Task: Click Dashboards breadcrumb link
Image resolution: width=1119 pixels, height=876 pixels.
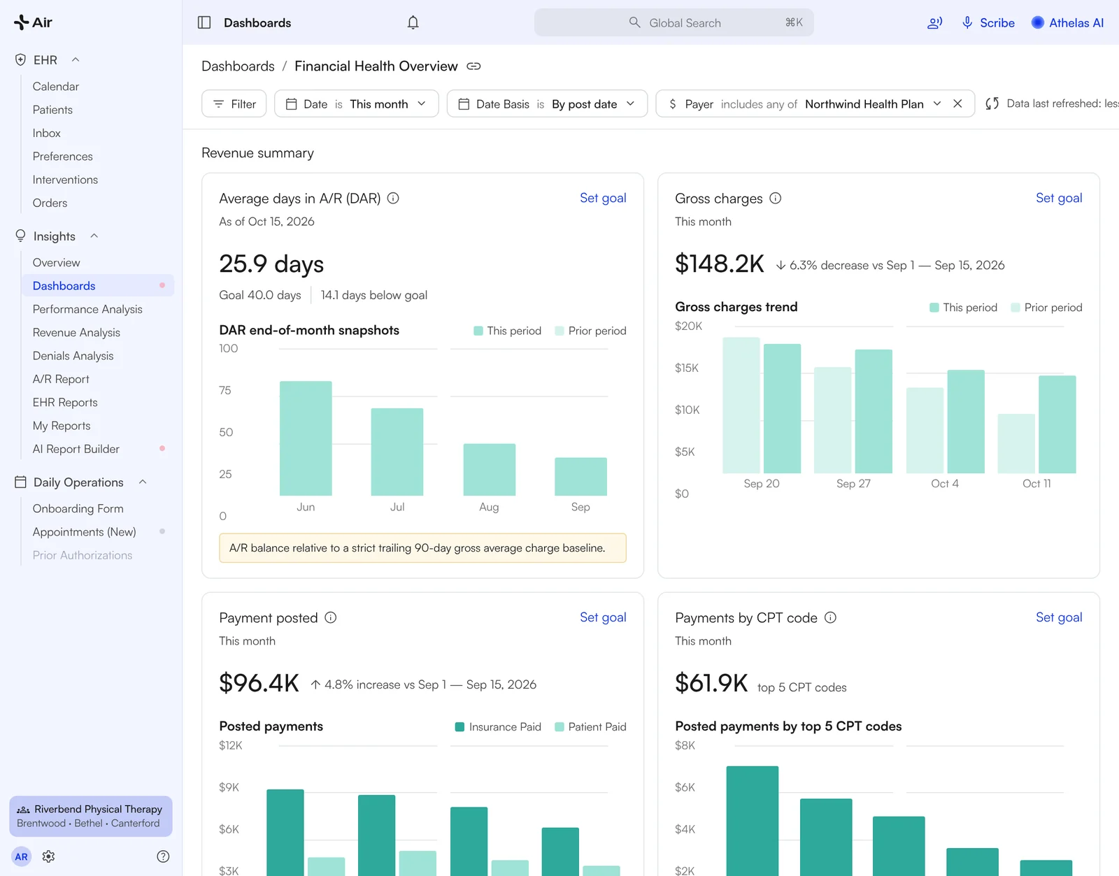Action: click(238, 66)
